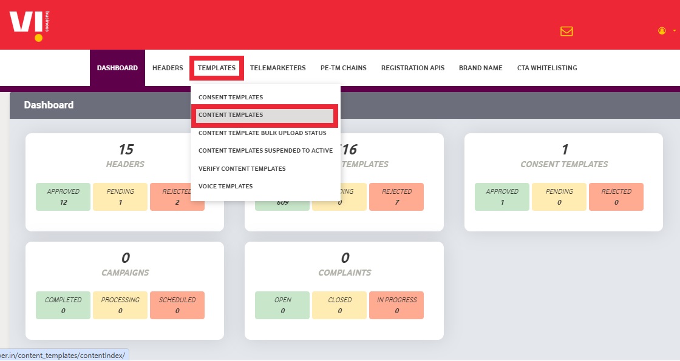Click the content_templates URL status bar link
Image resolution: width=680 pixels, height=361 pixels.
pyautogui.click(x=63, y=356)
